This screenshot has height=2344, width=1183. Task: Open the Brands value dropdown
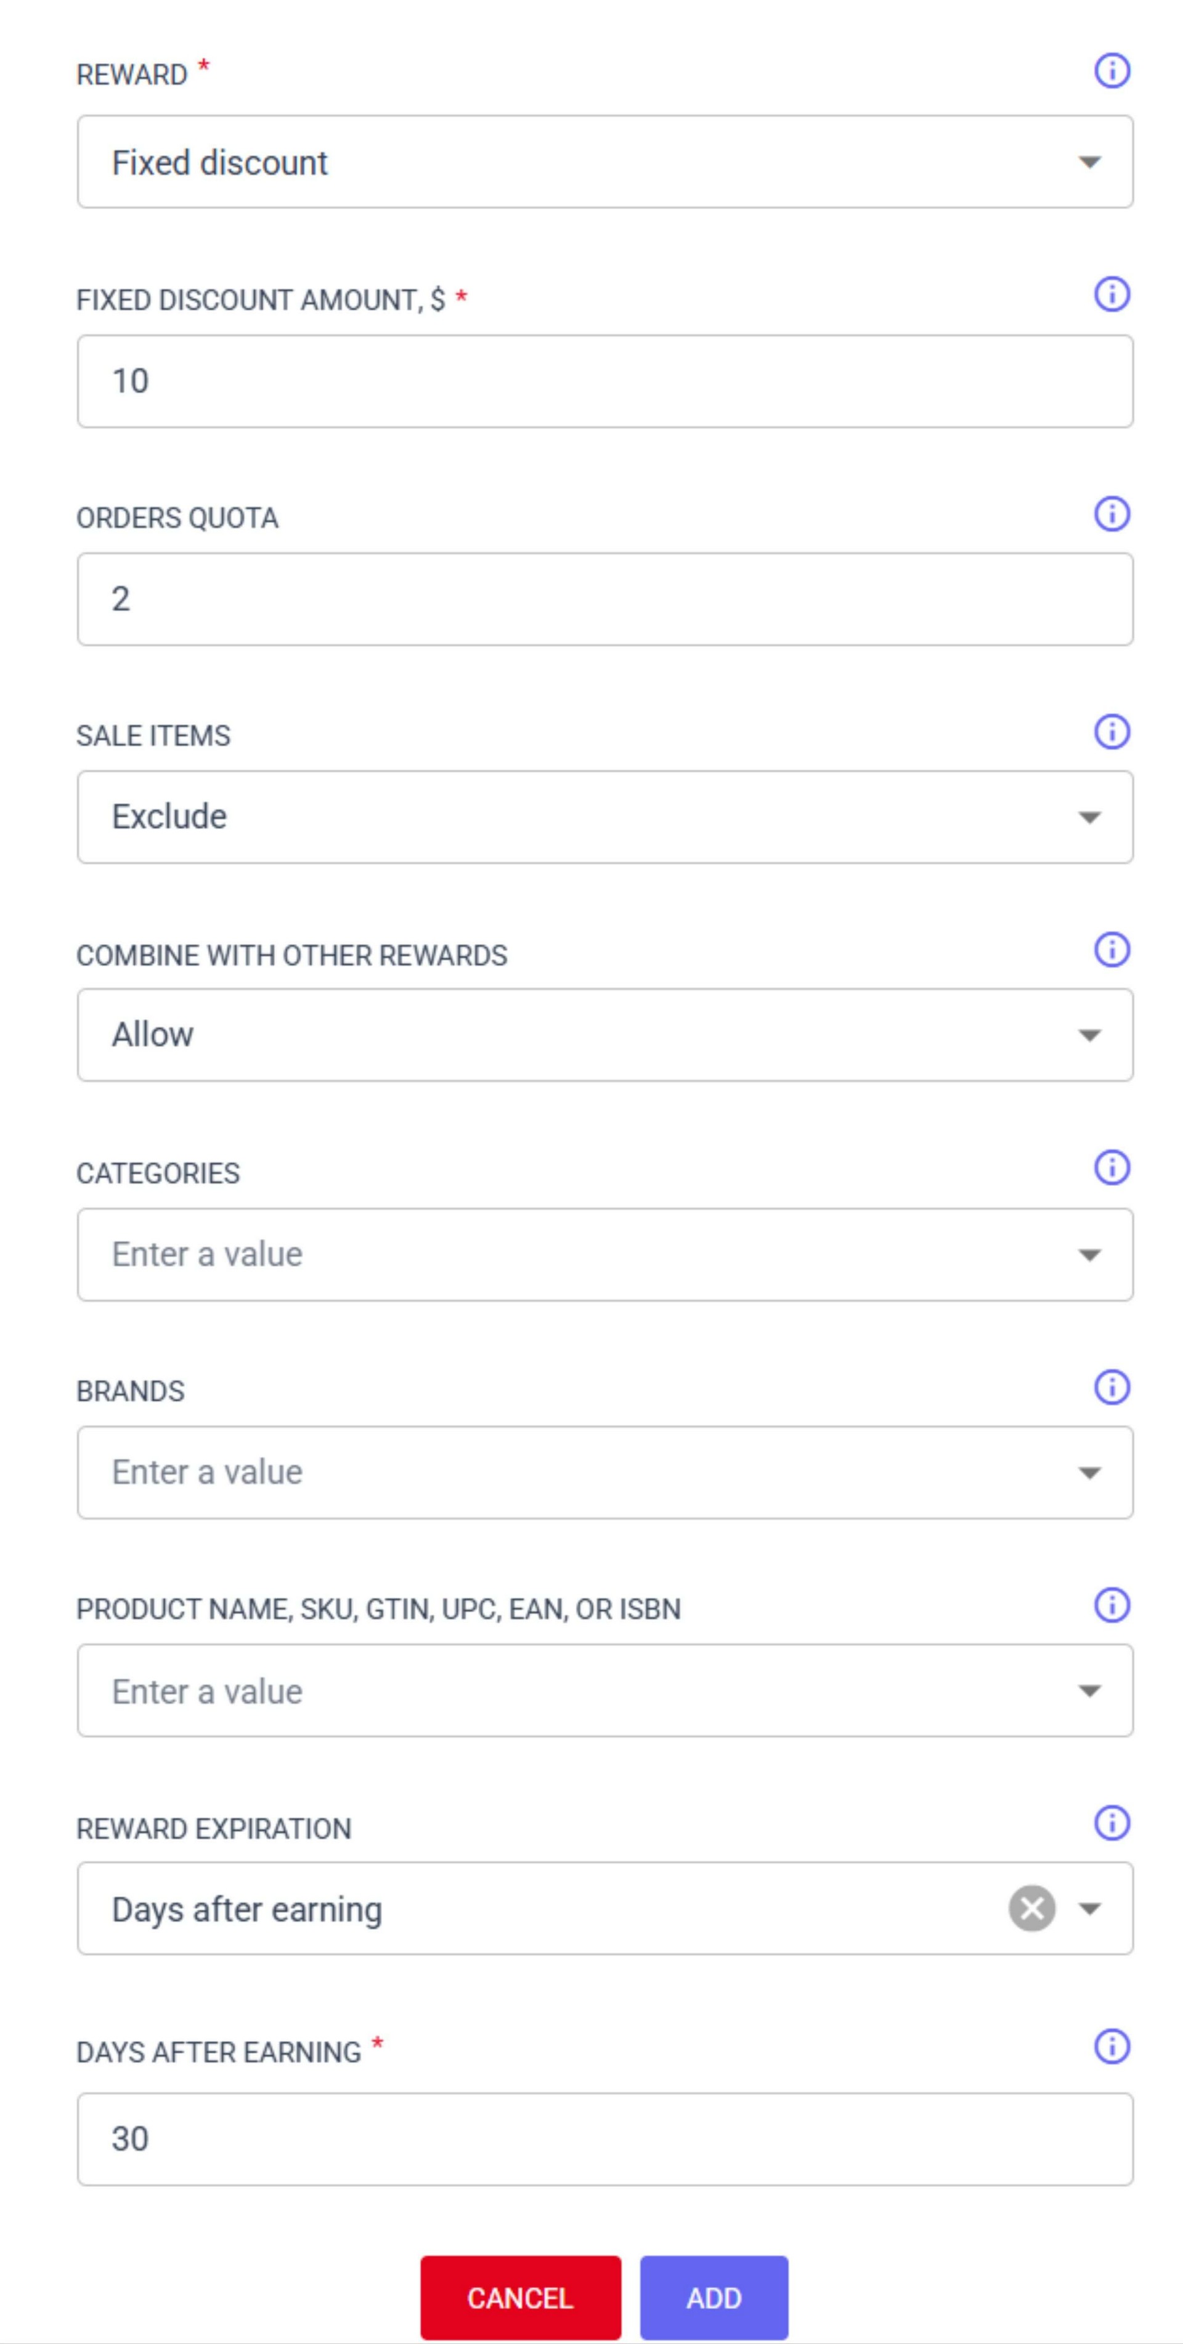1089,1472
